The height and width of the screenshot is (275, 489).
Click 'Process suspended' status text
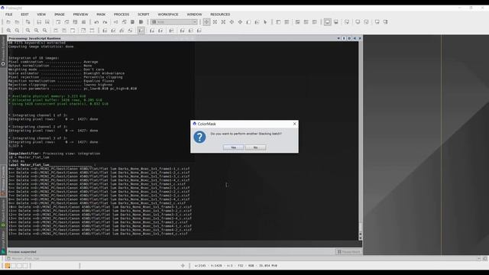(x=22, y=251)
